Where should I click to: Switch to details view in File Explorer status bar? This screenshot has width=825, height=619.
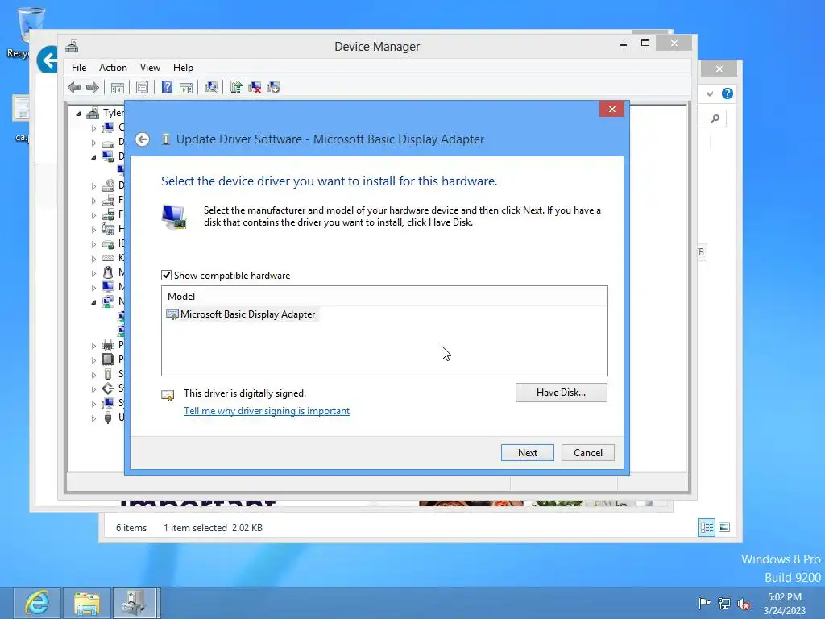(x=707, y=527)
